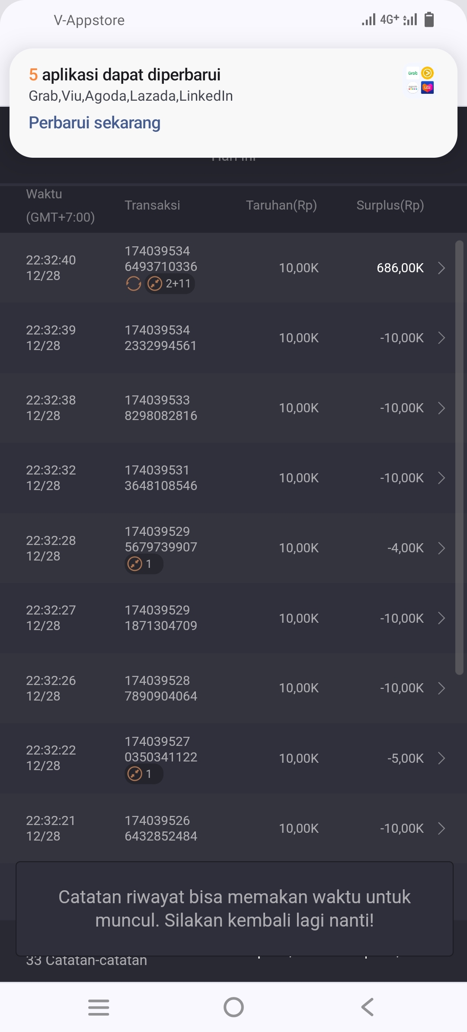The height and width of the screenshot is (1032, 467).
Task: Expand the 22:32:38 transaction details
Action: [x=441, y=408]
